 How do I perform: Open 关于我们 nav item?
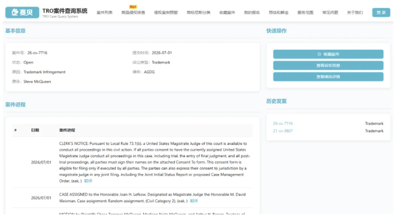point(355,13)
